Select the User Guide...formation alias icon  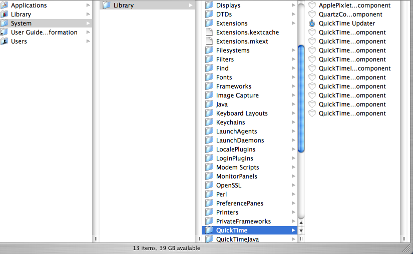coord(4,32)
